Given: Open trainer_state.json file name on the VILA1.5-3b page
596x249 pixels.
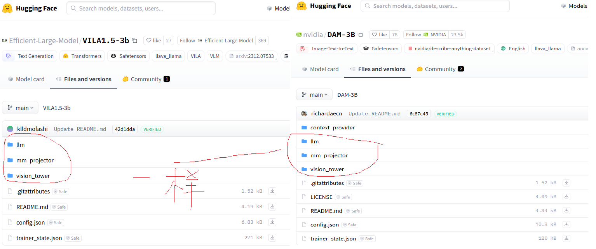Looking at the screenshot, I should click(39, 238).
